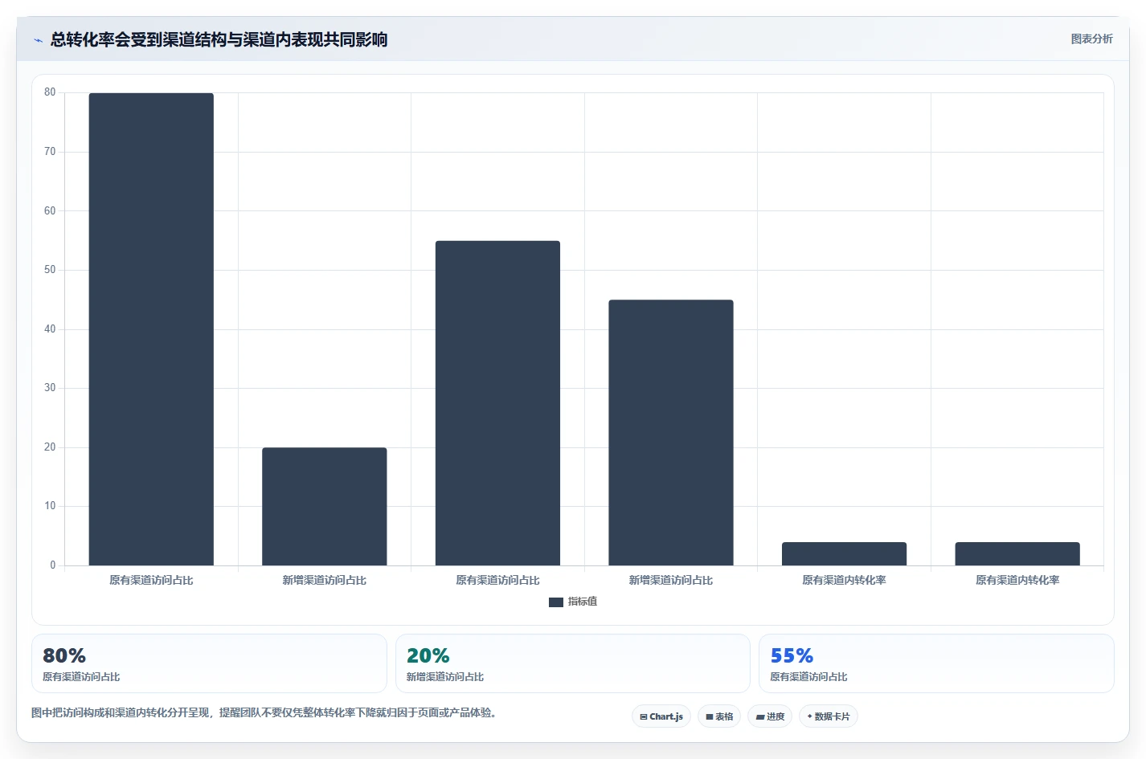Click the y-axis tick label 0

tap(53, 565)
